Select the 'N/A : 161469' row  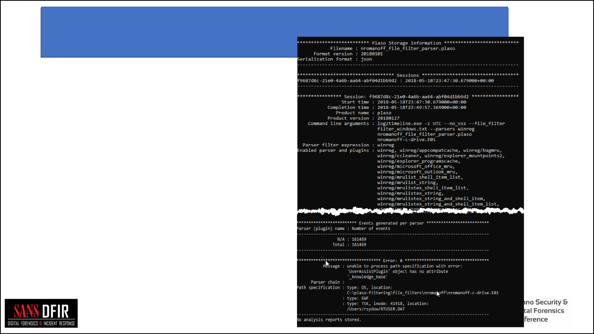(352, 239)
